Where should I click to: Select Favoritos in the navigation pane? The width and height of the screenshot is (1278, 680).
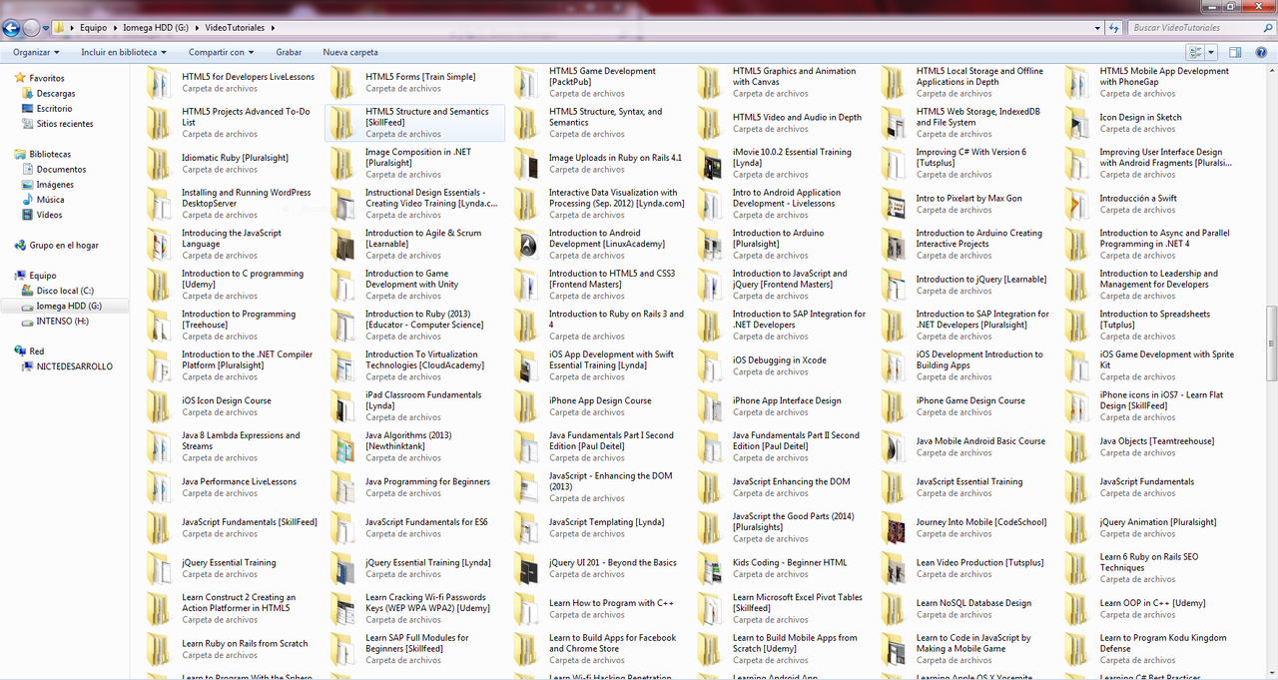(47, 78)
